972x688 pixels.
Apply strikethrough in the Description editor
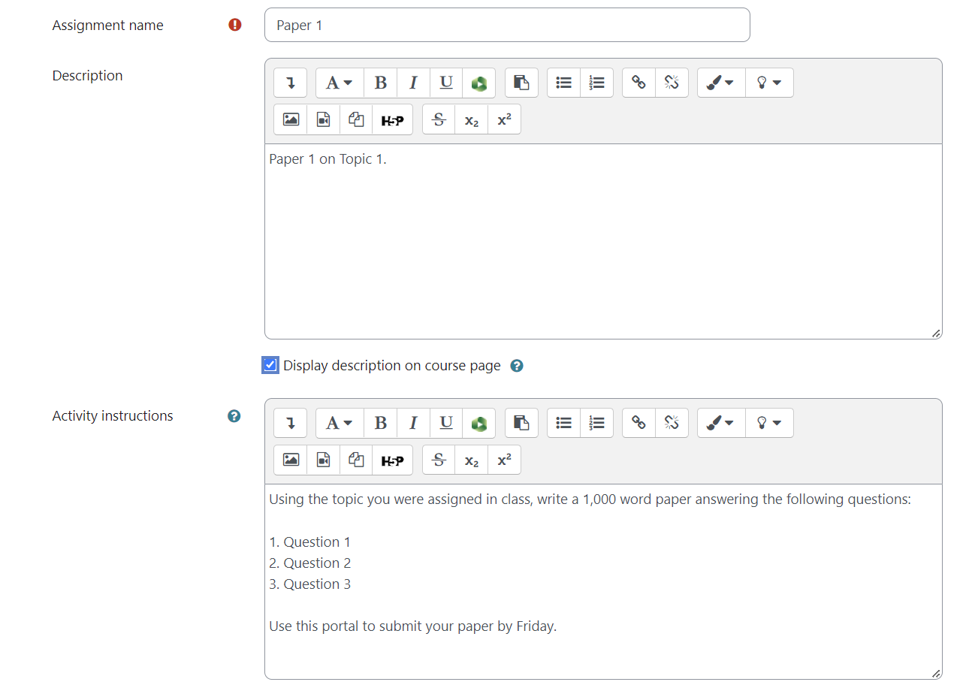coord(439,120)
